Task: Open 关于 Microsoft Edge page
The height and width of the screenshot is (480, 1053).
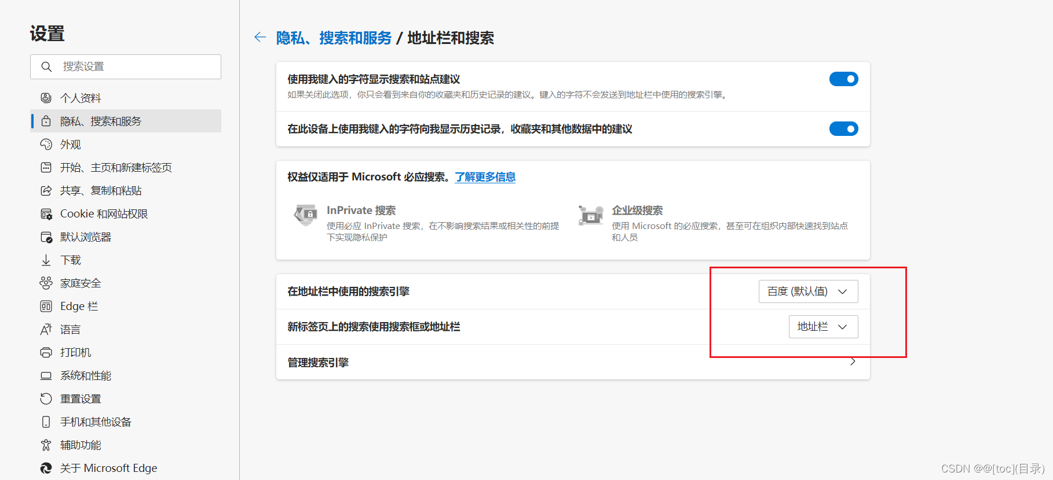Action: click(126, 468)
